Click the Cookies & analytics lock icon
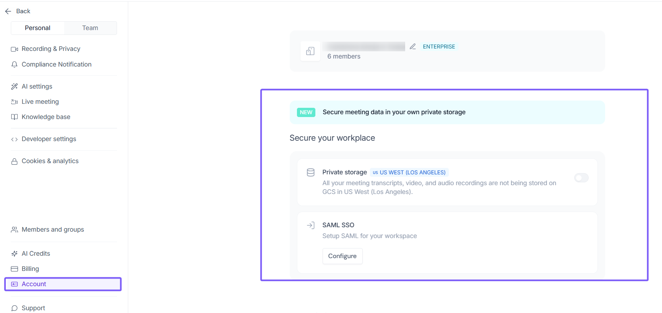Image resolution: width=662 pixels, height=313 pixels. coord(14,161)
